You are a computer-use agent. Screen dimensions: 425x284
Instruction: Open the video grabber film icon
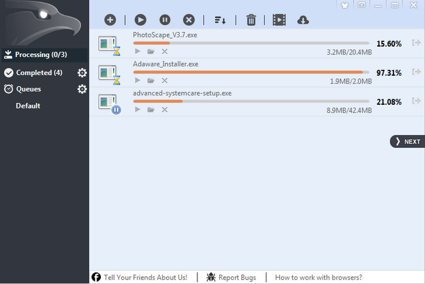(x=279, y=20)
